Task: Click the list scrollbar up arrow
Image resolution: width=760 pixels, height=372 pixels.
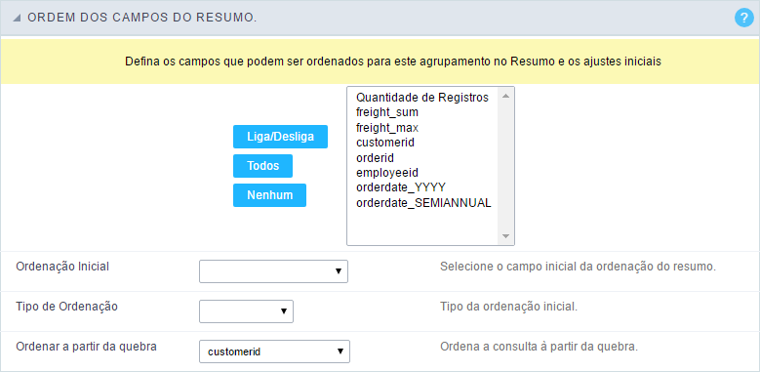Action: click(x=505, y=96)
